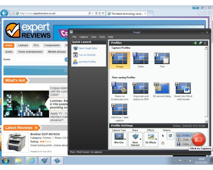Image resolution: width=213 pixels, height=170 pixels.
Task: Open the Snagit File menu
Action: (74, 37)
